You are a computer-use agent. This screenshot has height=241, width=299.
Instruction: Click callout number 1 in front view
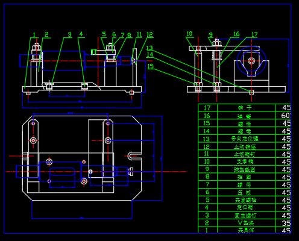click(34, 35)
